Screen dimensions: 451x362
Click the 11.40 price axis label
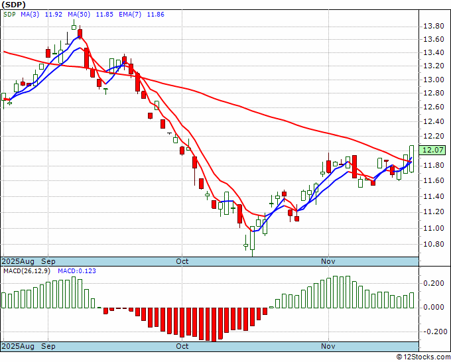click(x=434, y=196)
